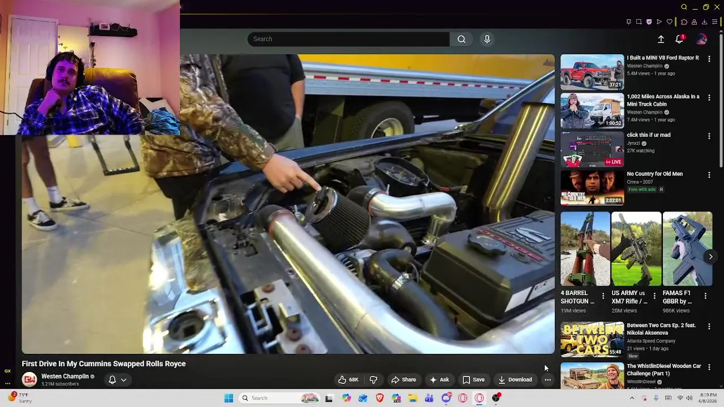This screenshot has height=407, width=724.
Task: Click the GX corner icon at bottom left
Action: click(7, 371)
